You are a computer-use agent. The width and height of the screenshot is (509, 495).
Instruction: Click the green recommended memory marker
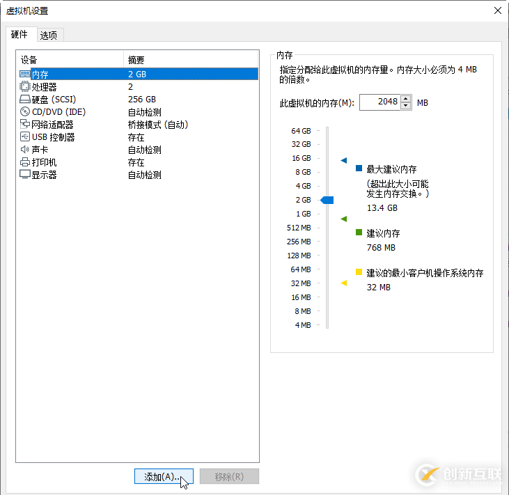point(343,219)
